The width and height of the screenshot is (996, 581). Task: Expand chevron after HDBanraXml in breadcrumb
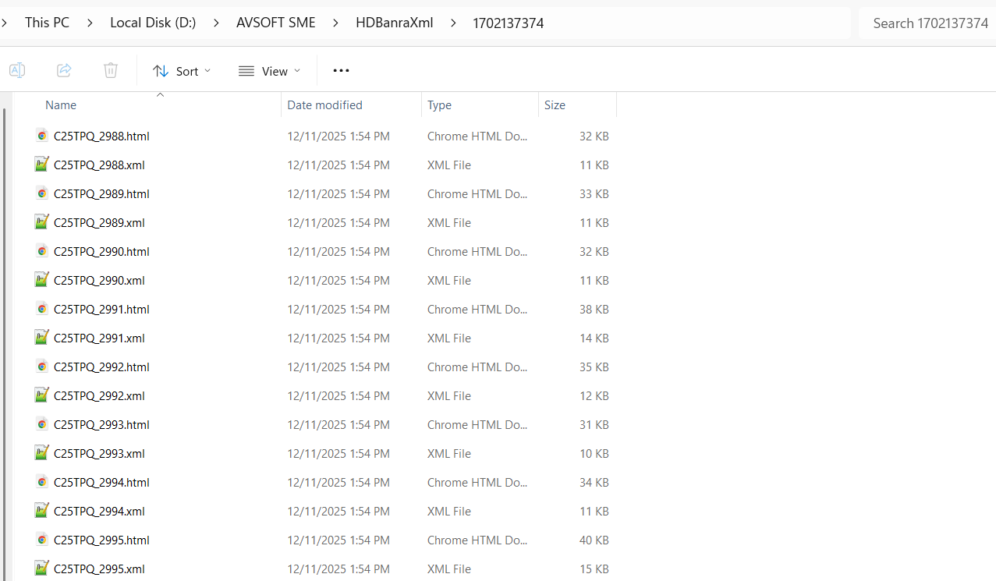pos(453,23)
